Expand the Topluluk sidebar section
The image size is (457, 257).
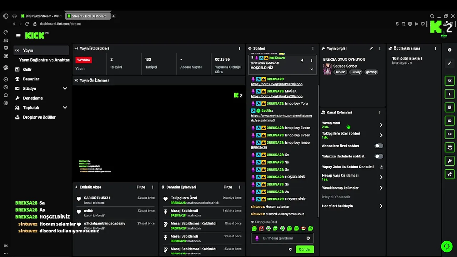65,107
